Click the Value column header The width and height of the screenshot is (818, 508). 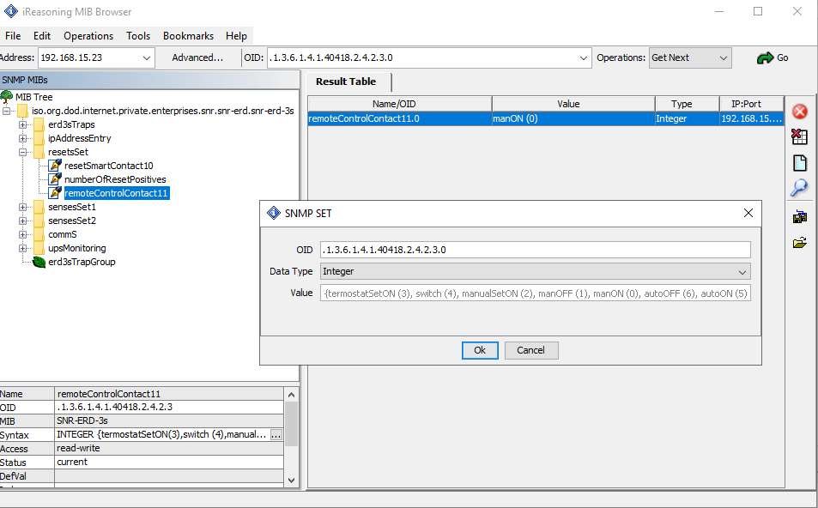point(573,104)
